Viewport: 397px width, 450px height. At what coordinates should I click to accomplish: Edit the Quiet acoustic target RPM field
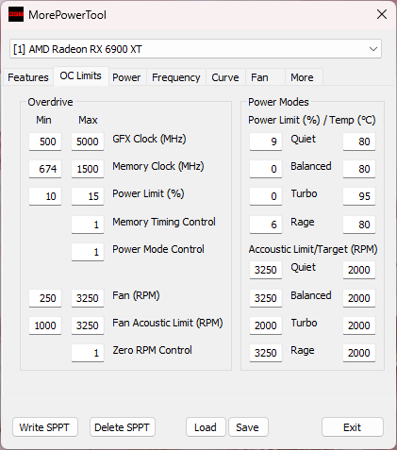[359, 270]
